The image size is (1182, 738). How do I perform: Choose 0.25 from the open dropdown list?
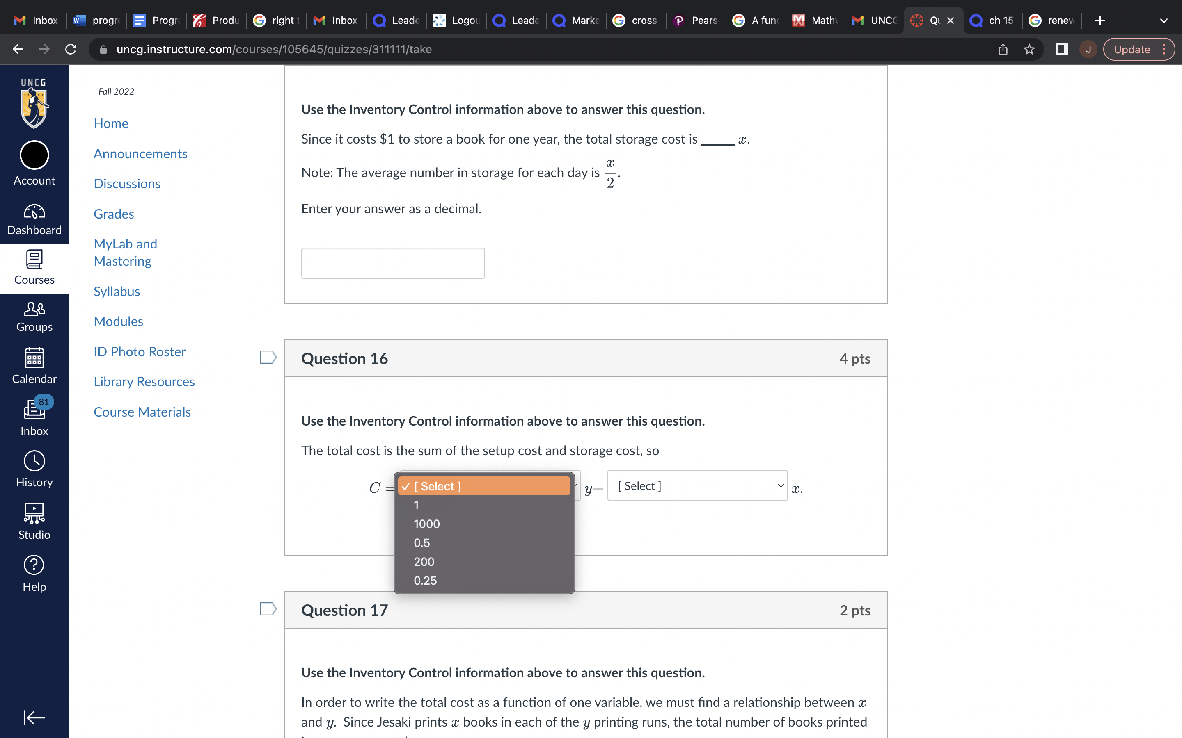pyautogui.click(x=425, y=580)
